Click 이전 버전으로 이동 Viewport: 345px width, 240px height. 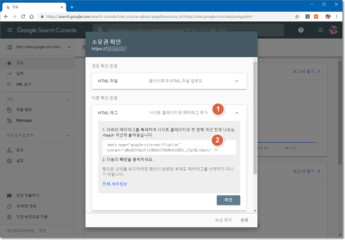[x=37, y=217]
